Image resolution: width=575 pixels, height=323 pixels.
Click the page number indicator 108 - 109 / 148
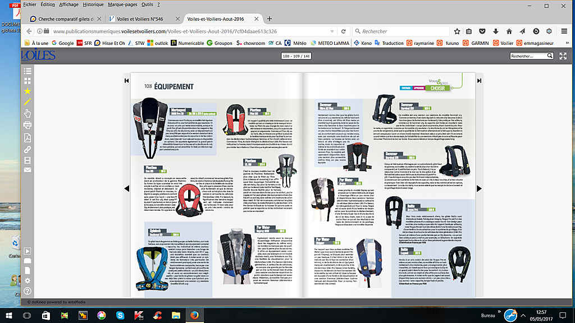click(296, 56)
